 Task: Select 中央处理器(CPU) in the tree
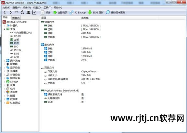pos(23,33)
